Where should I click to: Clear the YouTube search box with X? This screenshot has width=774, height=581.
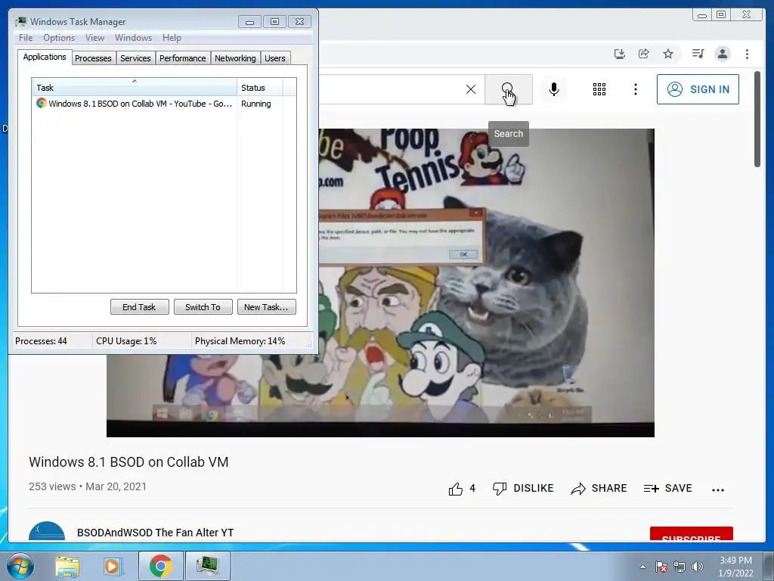(471, 89)
